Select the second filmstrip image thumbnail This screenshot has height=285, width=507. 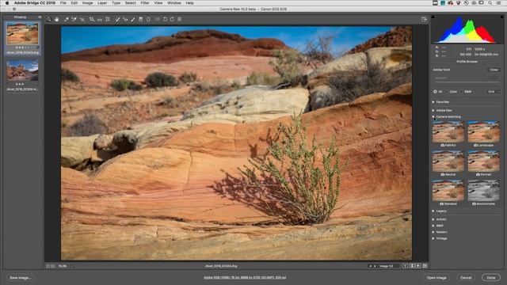click(22, 70)
